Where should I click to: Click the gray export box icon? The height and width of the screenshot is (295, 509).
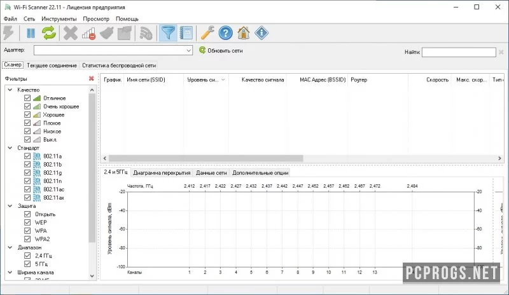[124, 33]
